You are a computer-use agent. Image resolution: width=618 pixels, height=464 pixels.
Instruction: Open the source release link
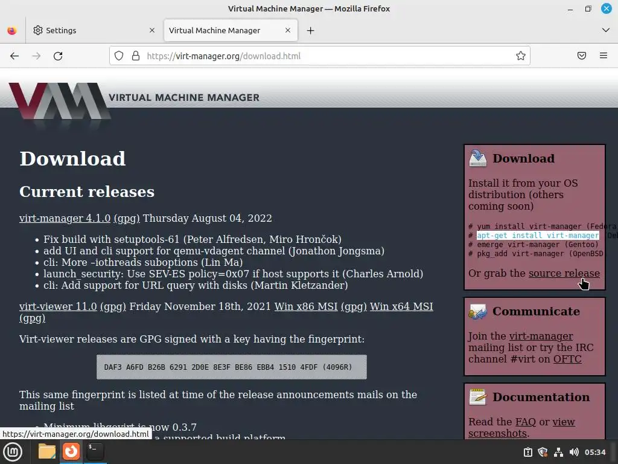point(564,273)
